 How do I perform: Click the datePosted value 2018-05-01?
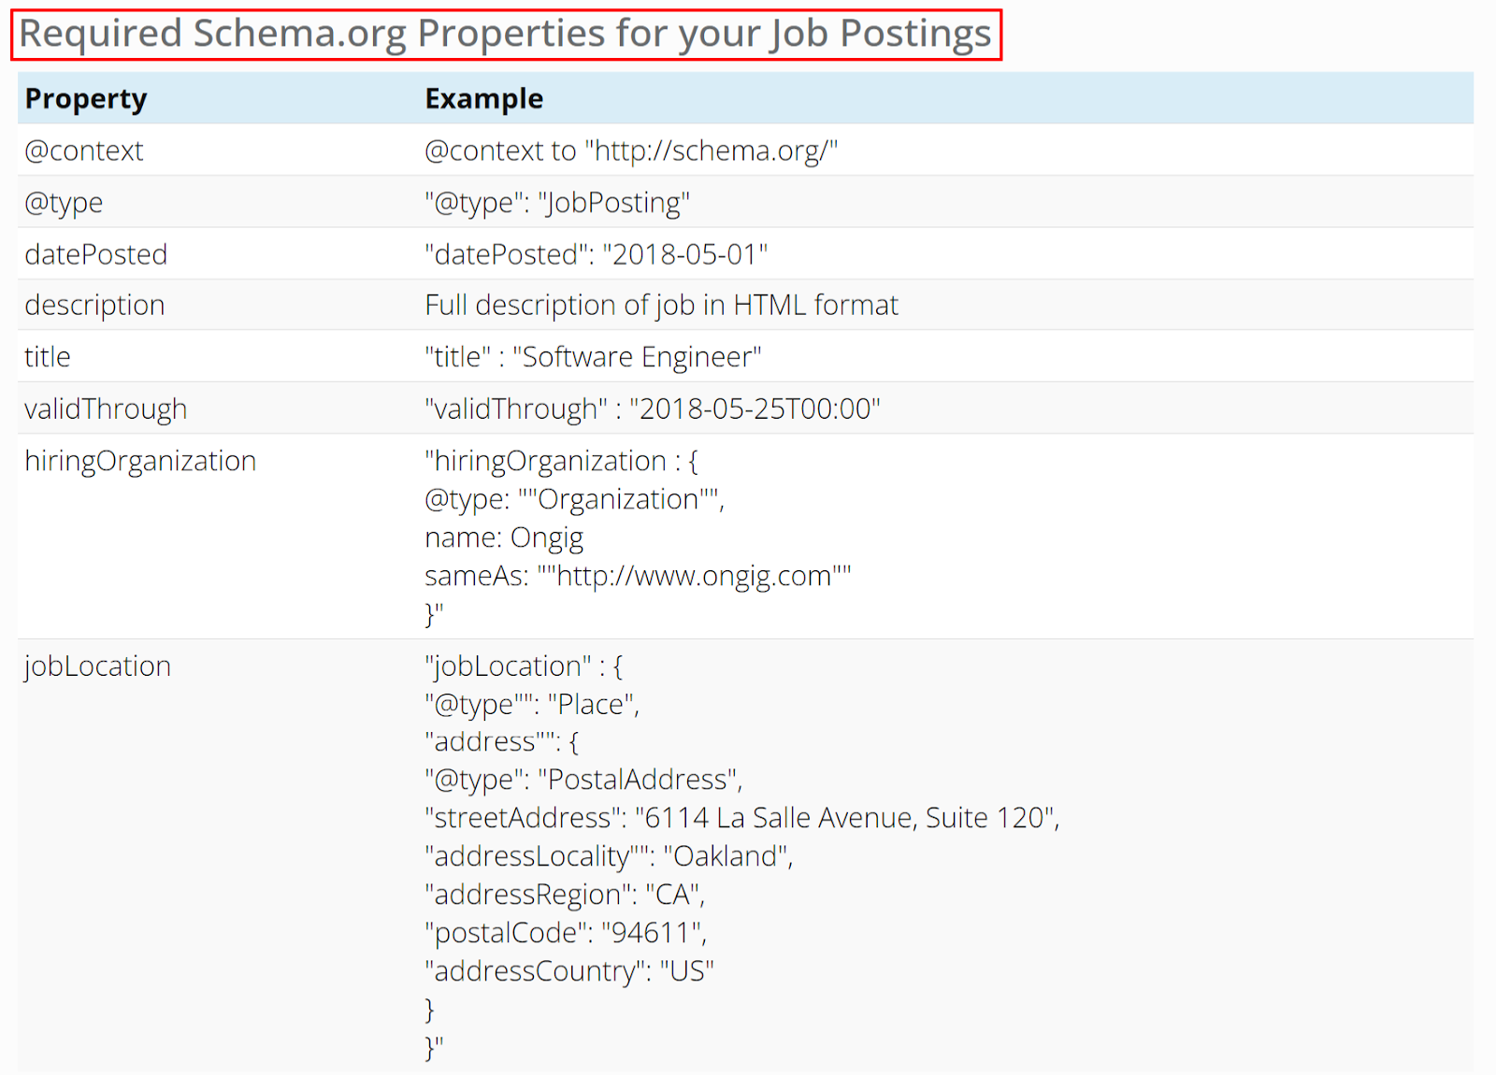point(685,254)
